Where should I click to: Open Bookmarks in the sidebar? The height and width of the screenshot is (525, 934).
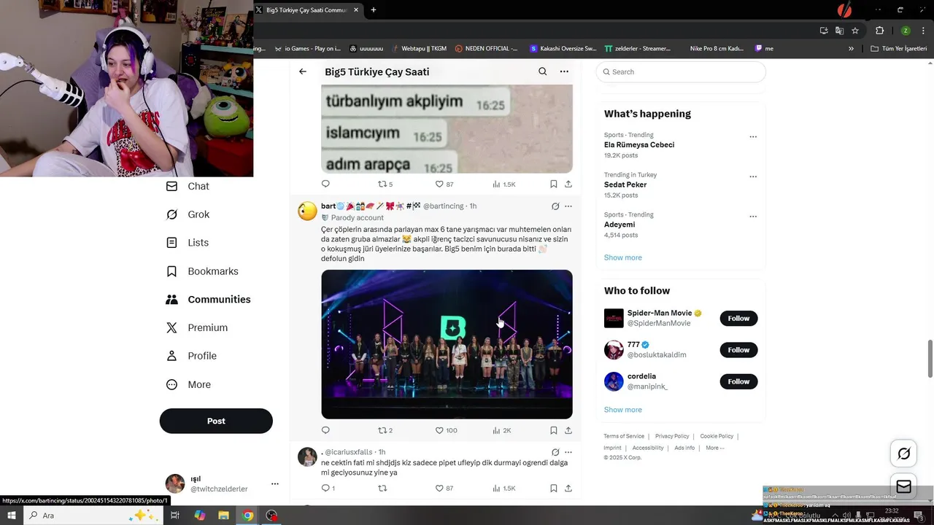point(202,271)
